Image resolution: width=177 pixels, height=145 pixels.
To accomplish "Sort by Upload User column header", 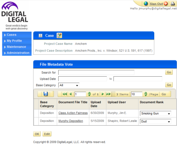I will 117,102.
